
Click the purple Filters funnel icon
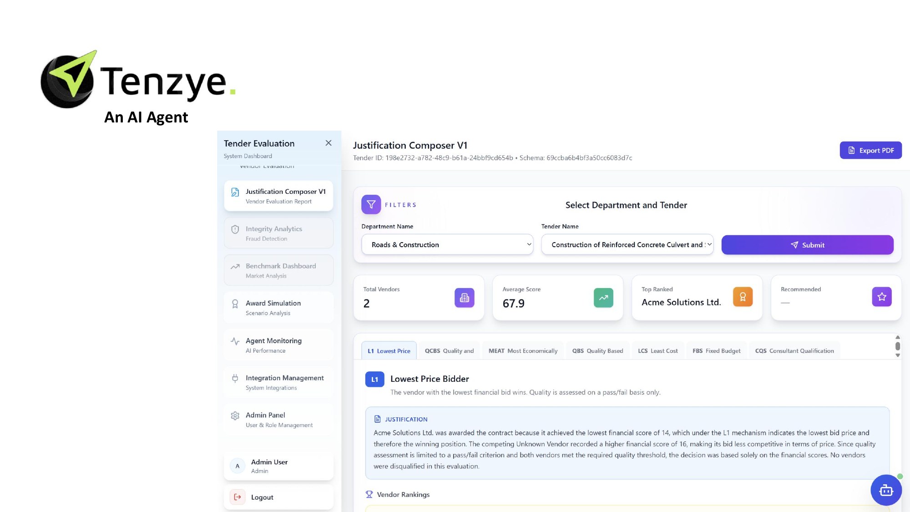coord(371,205)
